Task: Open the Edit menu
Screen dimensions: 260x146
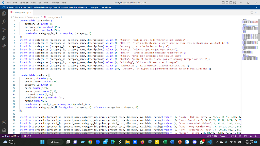Action: click(15, 3)
